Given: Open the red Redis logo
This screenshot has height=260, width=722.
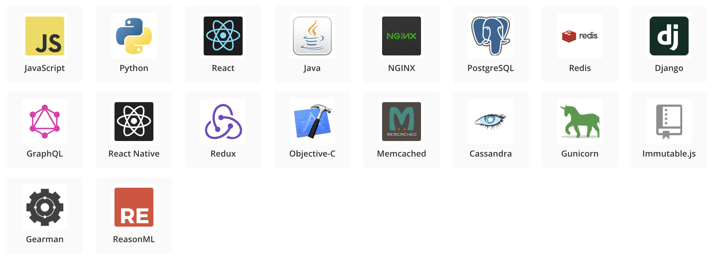Looking at the screenshot, I should pos(580,36).
